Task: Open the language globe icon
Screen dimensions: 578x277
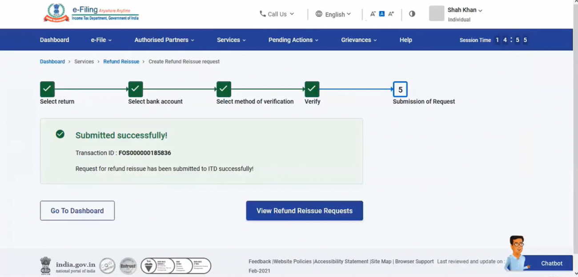Action: click(319, 14)
